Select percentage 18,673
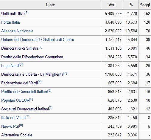The width and height of the screenshot is (151, 140). [x=131, y=22]
